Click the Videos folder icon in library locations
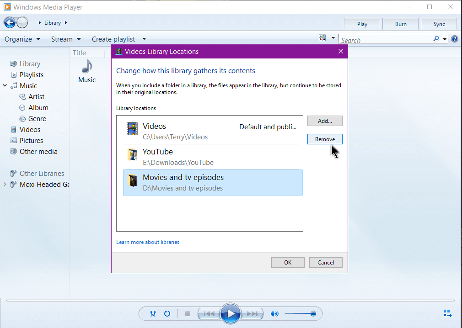Image resolution: width=462 pixels, height=328 pixels. [132, 129]
